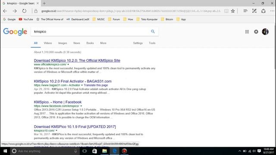Open Download KMSPico 10.1.9 Final result
This screenshot has width=276, height=155.
pos(75,127)
